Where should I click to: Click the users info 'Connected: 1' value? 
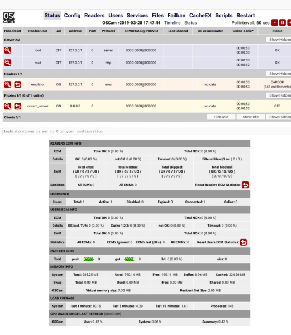tap(195, 202)
